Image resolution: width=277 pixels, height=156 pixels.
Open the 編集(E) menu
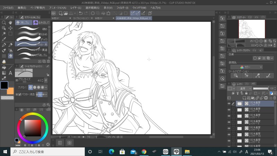(22, 8)
